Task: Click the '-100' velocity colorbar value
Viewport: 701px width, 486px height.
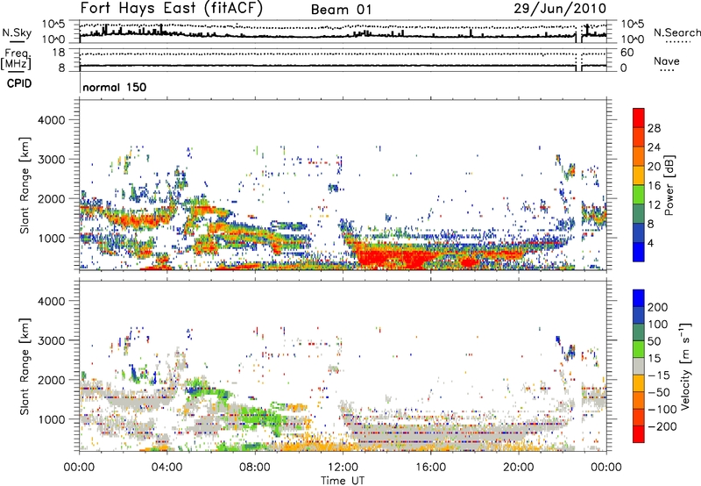Action: tap(662, 410)
